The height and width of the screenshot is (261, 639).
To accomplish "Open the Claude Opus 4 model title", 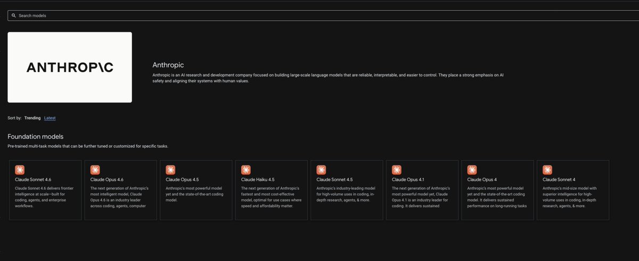I will pyautogui.click(x=482, y=180).
